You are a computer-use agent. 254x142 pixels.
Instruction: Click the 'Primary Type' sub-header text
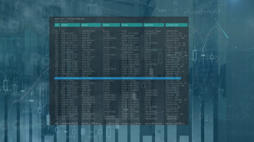152,31
